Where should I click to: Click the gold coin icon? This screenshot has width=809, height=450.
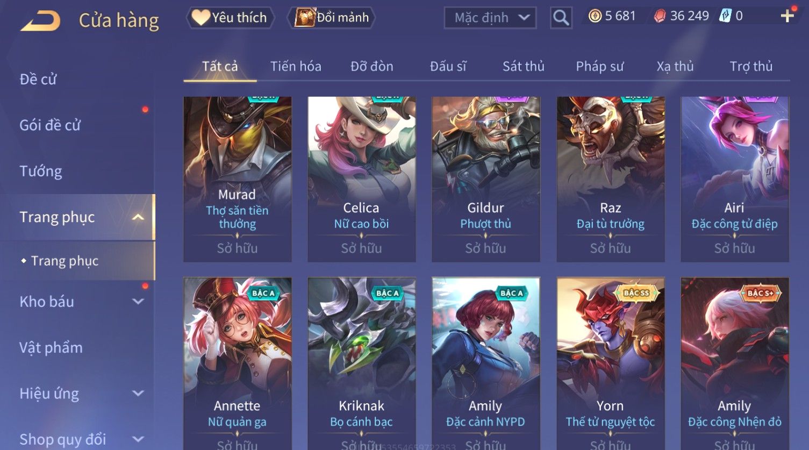[595, 16]
